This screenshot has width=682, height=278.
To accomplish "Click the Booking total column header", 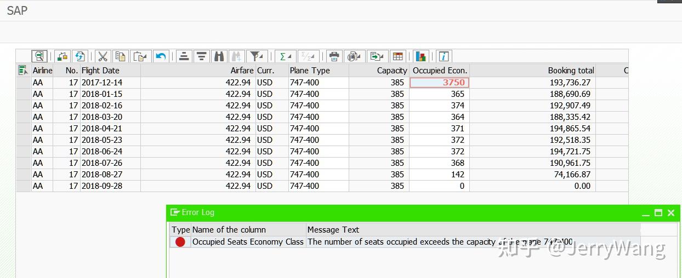I will pos(532,70).
